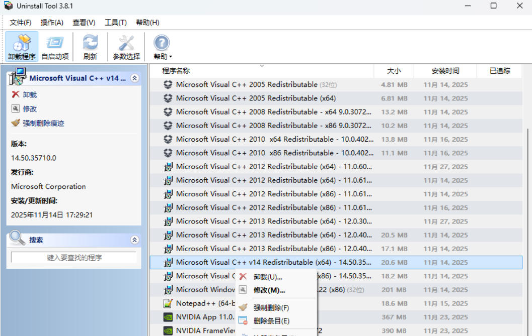Viewport: 532px width, 336px height.
Task: Select Visual C++ 2005 Redistributable 32位 row
Action: coord(336,85)
